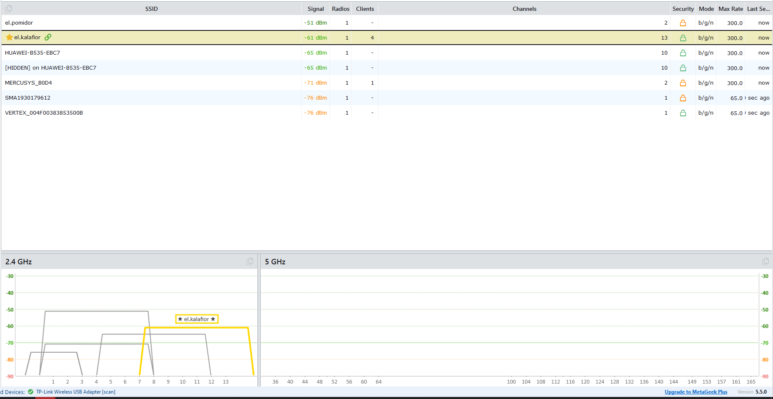This screenshot has width=773, height=399.
Task: Click the orange lock icon for el.pomidor
Action: point(683,23)
